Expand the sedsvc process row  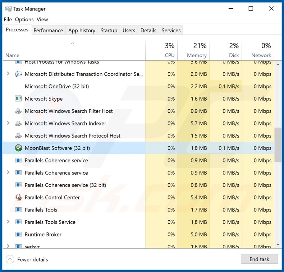click(x=8, y=246)
